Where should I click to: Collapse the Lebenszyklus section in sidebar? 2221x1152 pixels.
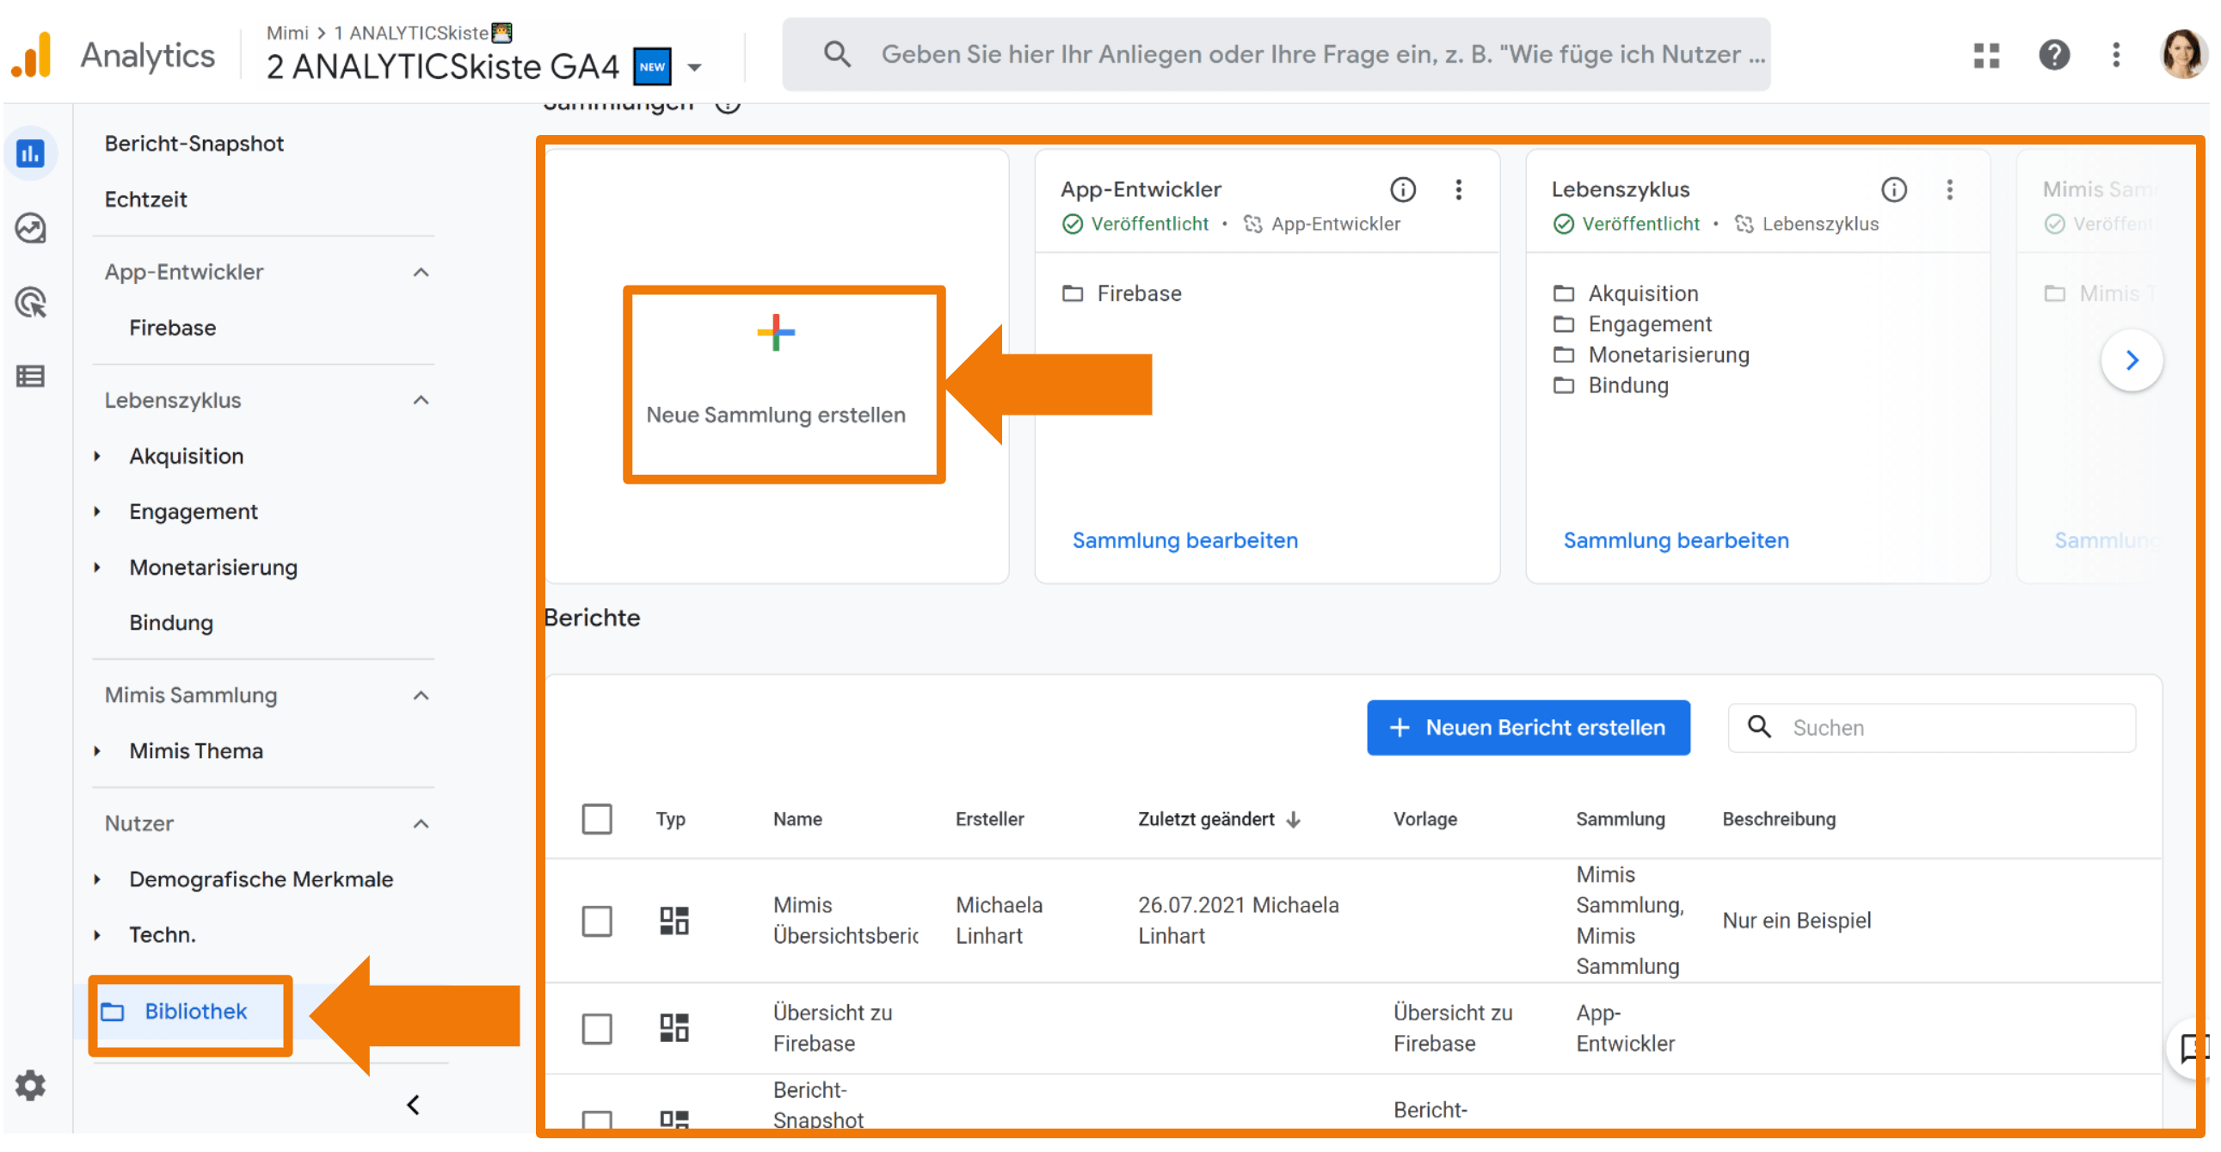coord(421,400)
